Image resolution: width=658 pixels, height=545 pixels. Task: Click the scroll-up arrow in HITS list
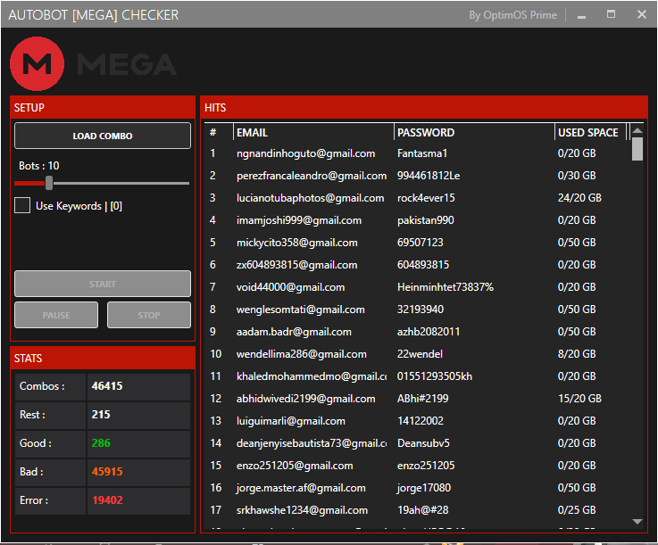tap(637, 130)
